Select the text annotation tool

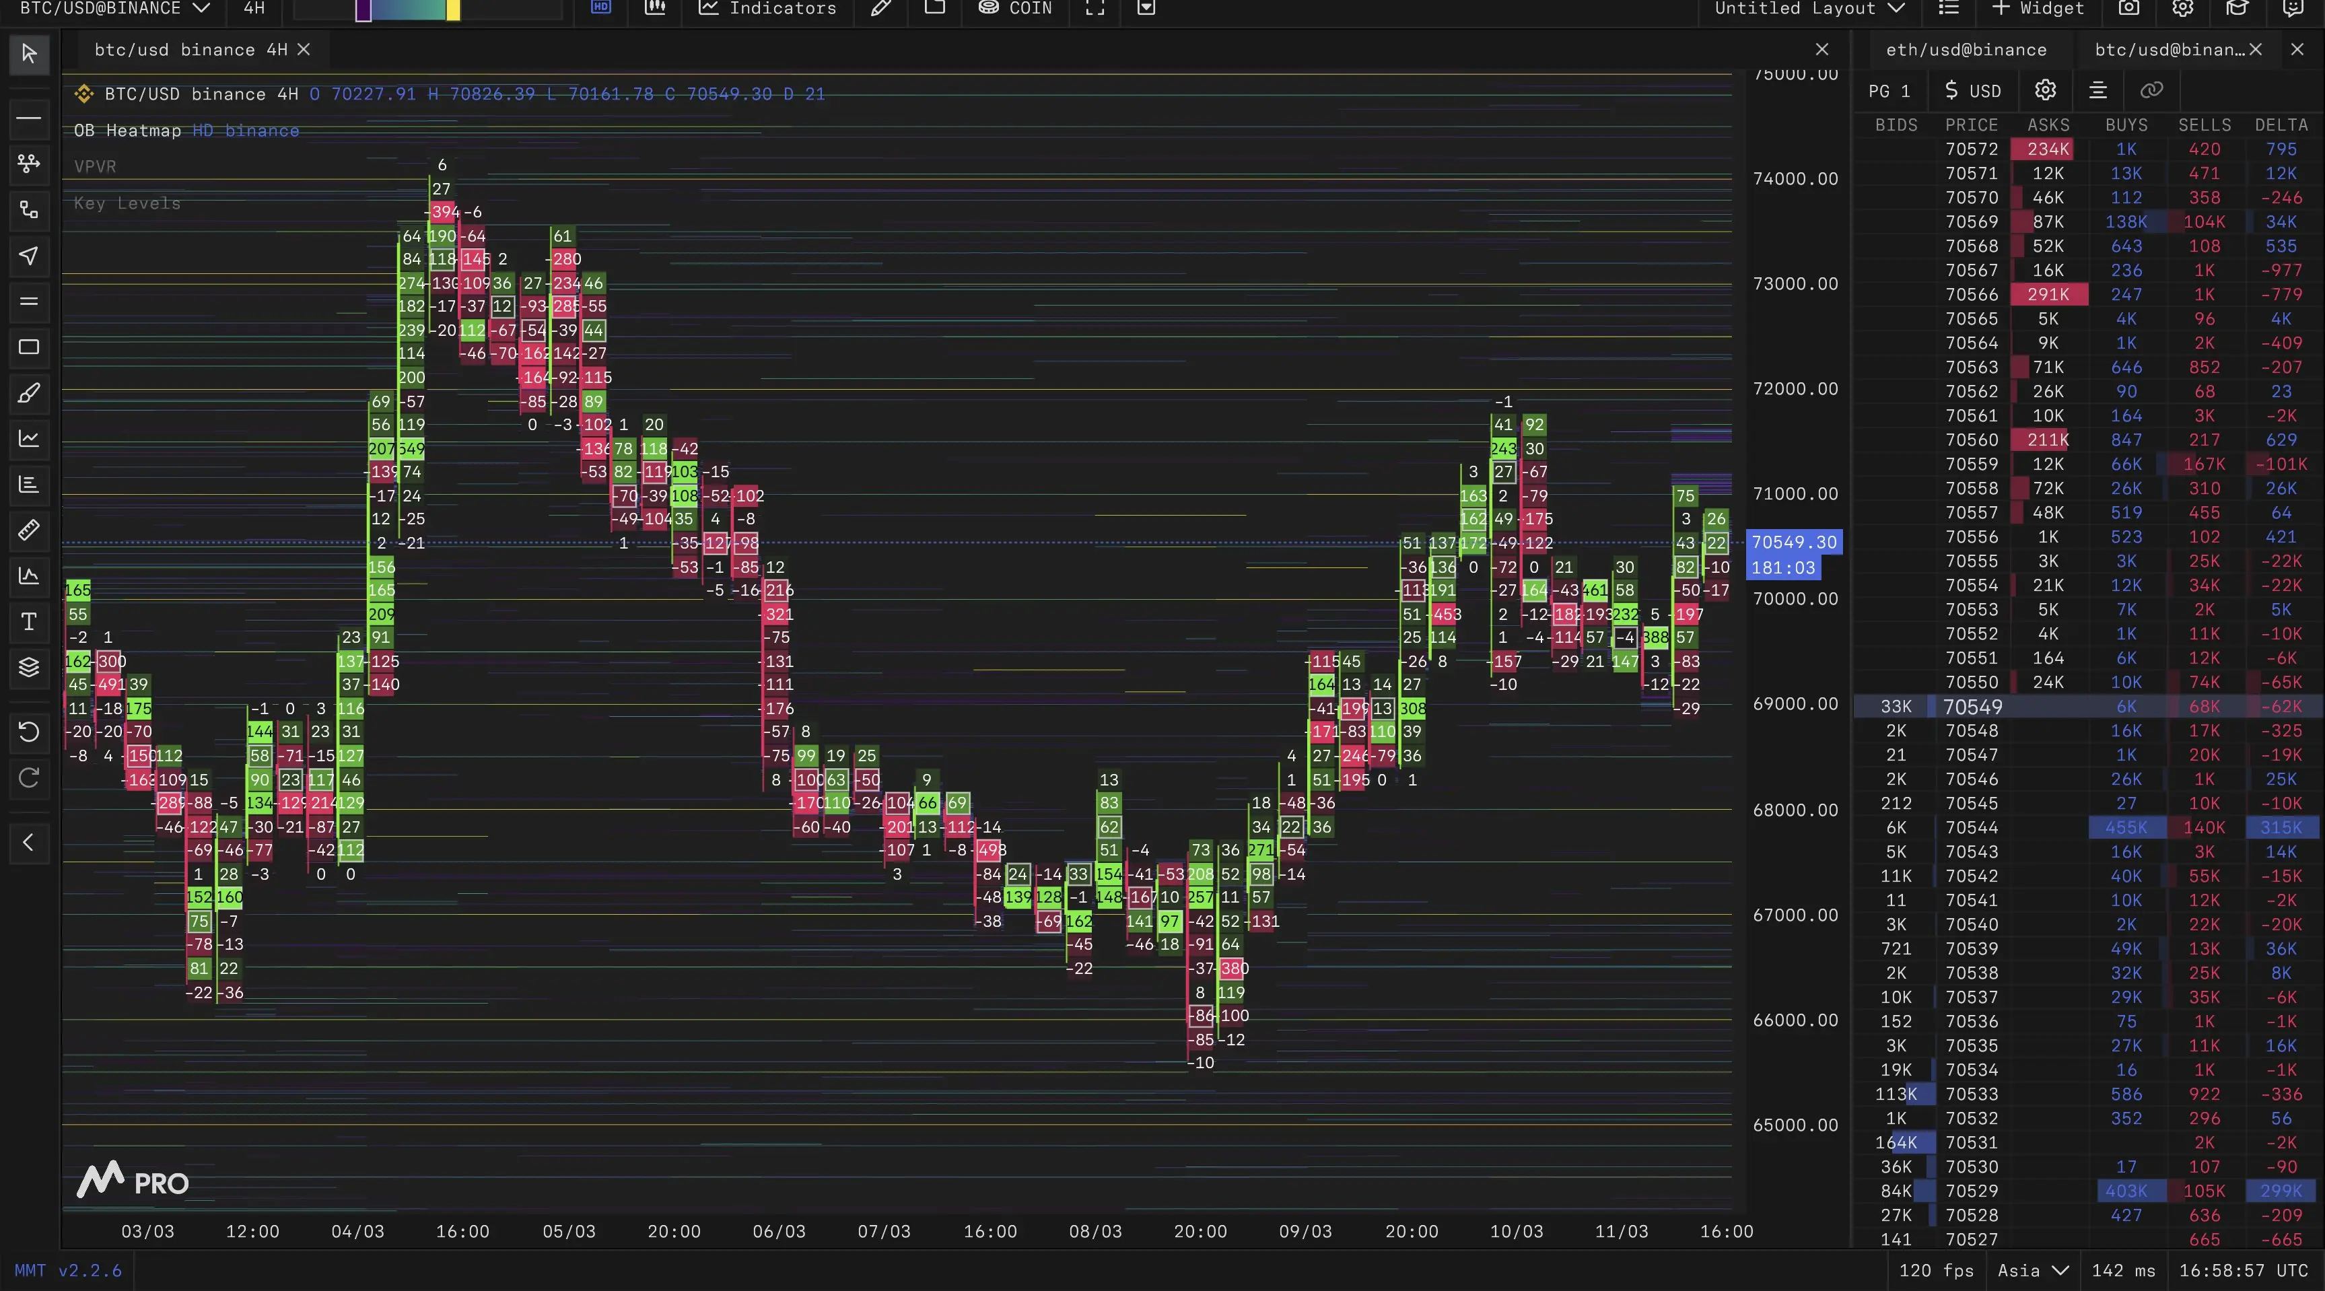tap(29, 622)
